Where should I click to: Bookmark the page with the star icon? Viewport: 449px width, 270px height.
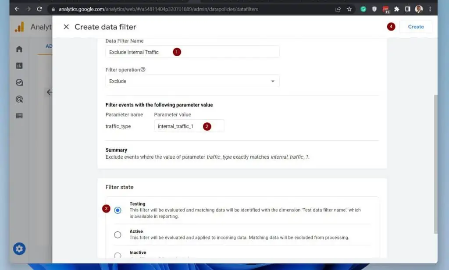pyautogui.click(x=349, y=9)
